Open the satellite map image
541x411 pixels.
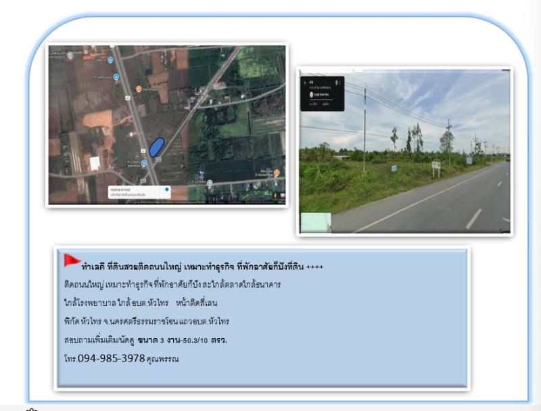pos(167,125)
